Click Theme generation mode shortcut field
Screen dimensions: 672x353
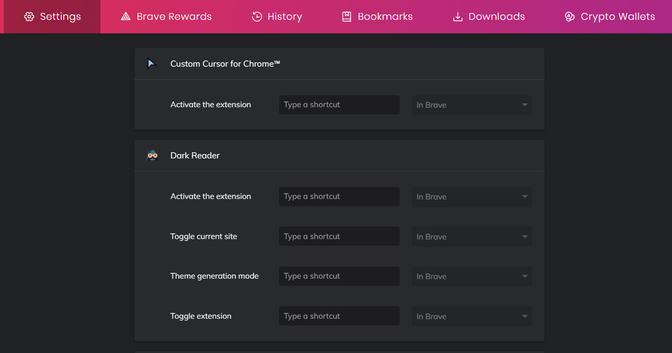coord(339,276)
